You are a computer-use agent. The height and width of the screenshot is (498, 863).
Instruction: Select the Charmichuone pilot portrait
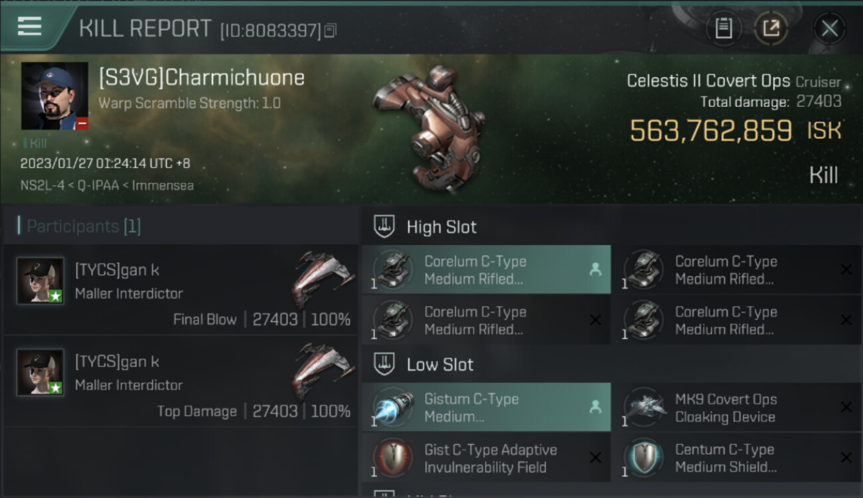[54, 96]
